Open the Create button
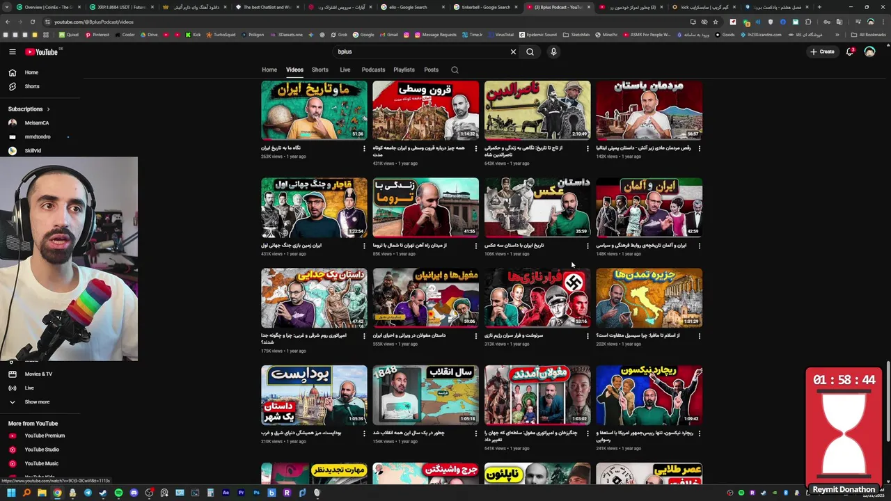This screenshot has height=501, width=891. tap(822, 51)
